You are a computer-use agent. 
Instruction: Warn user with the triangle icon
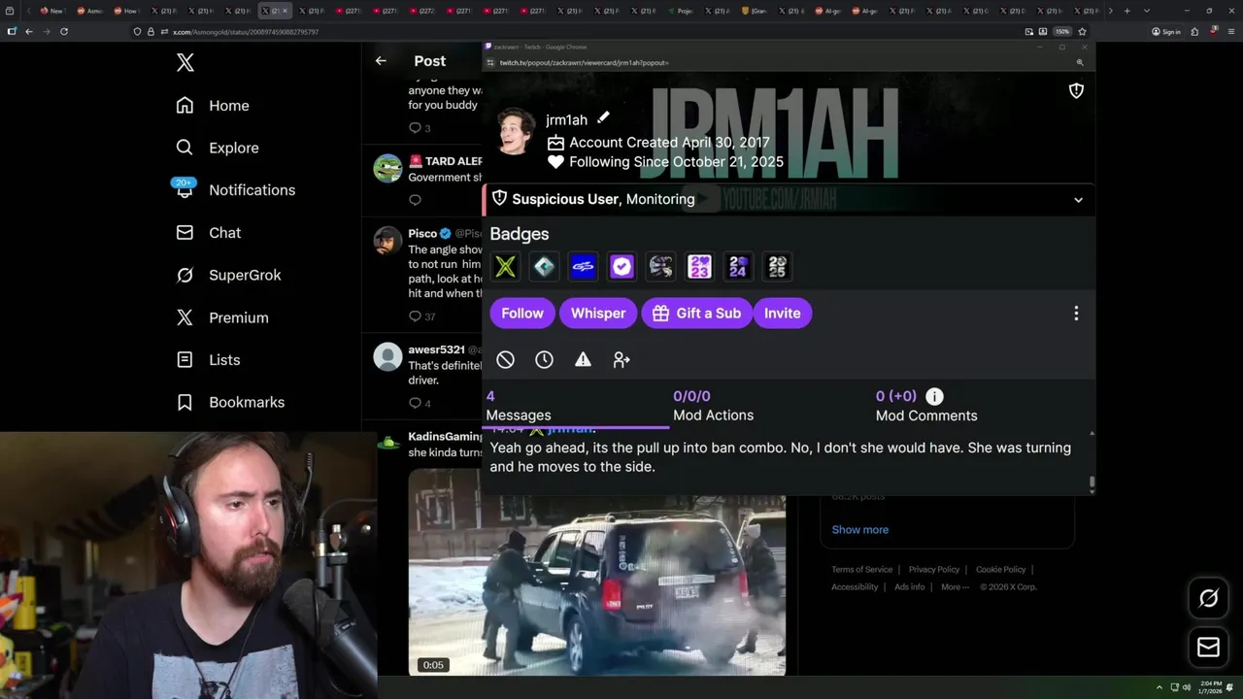point(583,360)
